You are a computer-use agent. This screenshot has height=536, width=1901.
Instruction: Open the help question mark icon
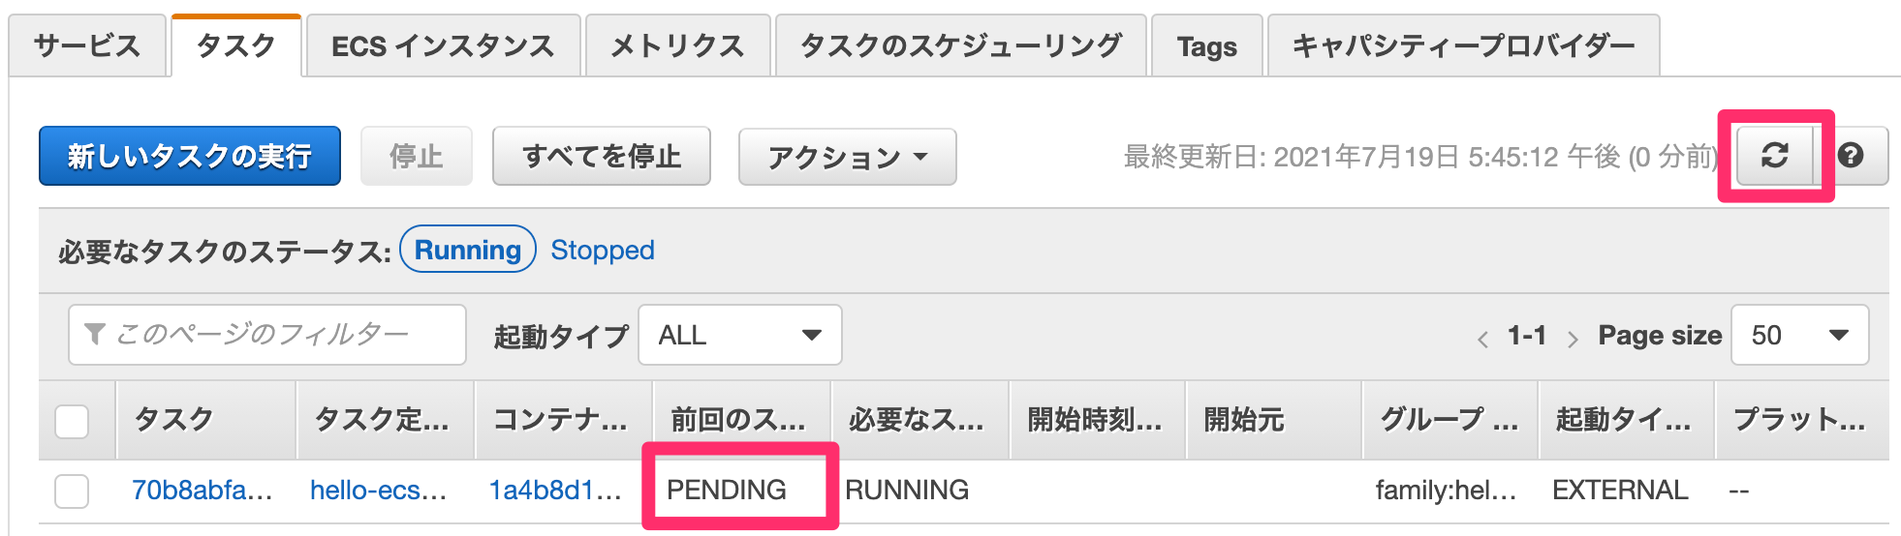tap(1851, 156)
